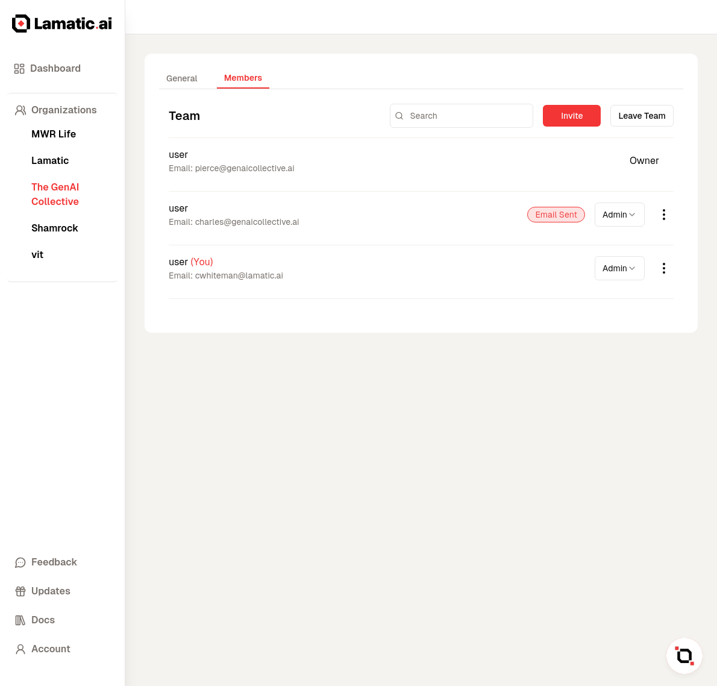Open the Updates gift icon
The width and height of the screenshot is (717, 686).
pyautogui.click(x=20, y=591)
